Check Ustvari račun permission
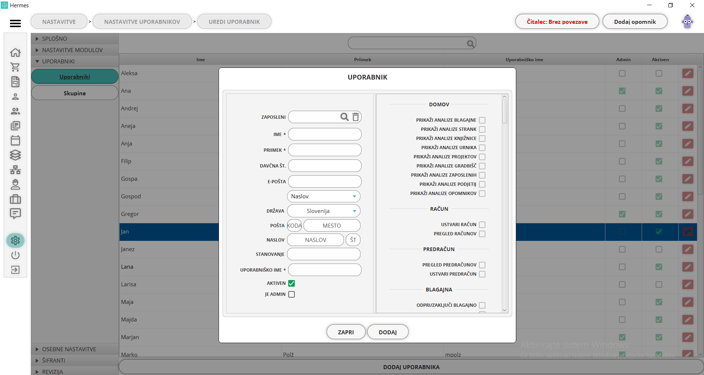 [x=482, y=225]
